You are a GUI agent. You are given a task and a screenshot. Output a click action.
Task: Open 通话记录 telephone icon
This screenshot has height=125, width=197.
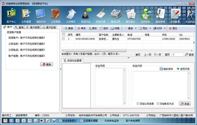(x=116, y=14)
